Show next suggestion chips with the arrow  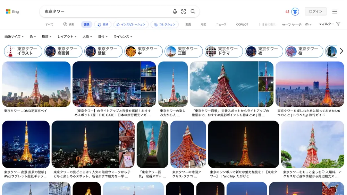tap(341, 51)
